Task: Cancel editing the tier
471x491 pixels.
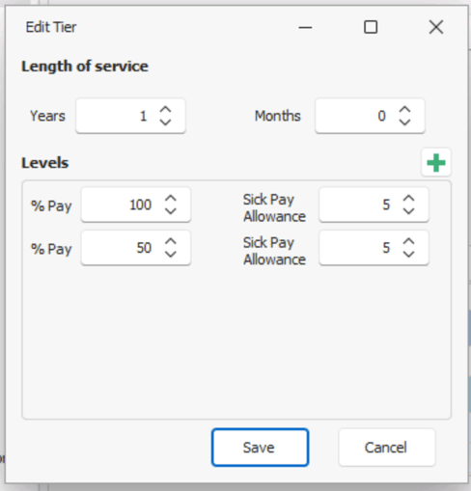Action: pos(387,448)
